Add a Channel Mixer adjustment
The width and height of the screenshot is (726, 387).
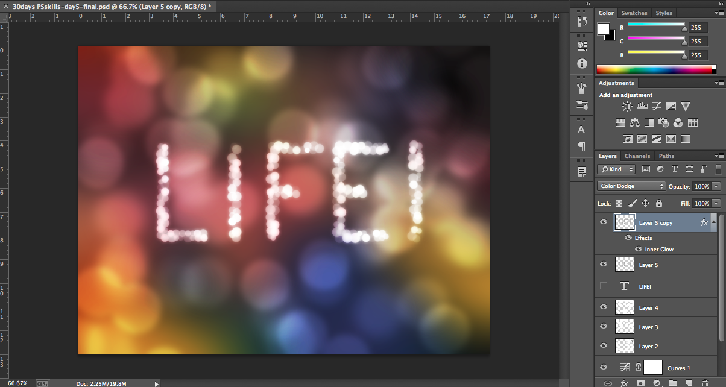(x=678, y=123)
